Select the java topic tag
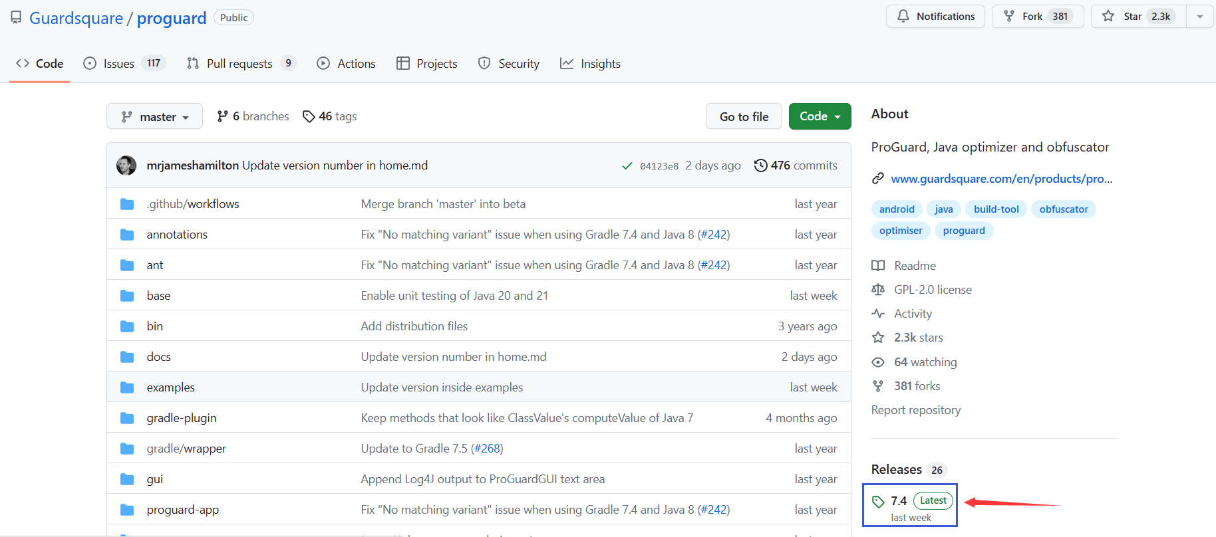Image resolution: width=1216 pixels, height=537 pixels. 944,209
